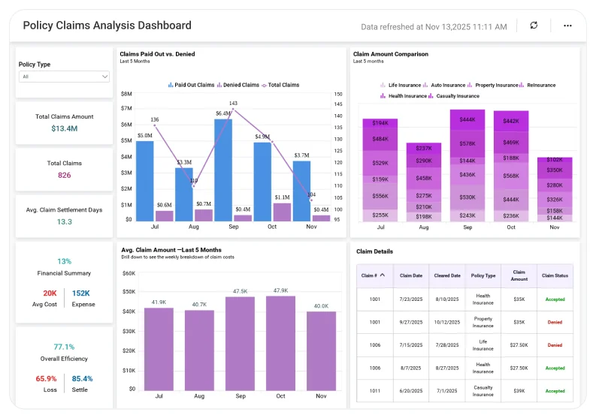Click Aug $237K stacked segment
Screen dimensions: 596x418
(424, 148)
